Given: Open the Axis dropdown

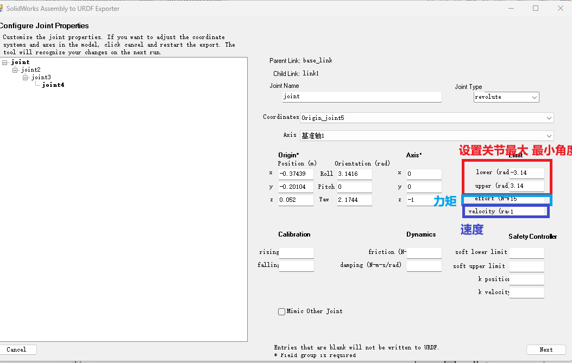Looking at the screenshot, I should 426,136.
